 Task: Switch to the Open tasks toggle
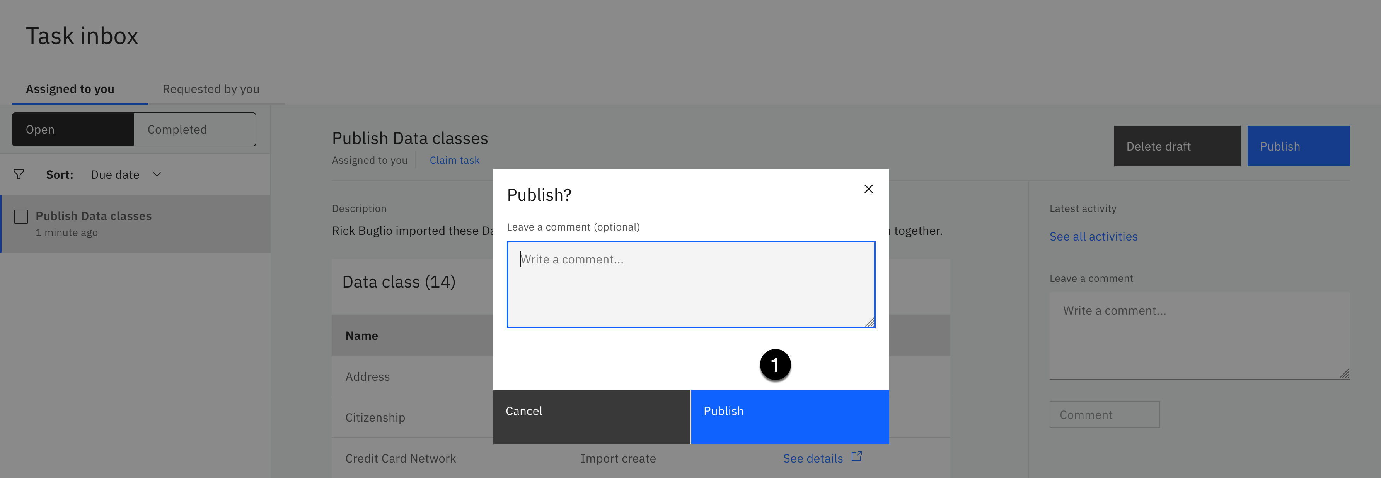[x=73, y=129]
